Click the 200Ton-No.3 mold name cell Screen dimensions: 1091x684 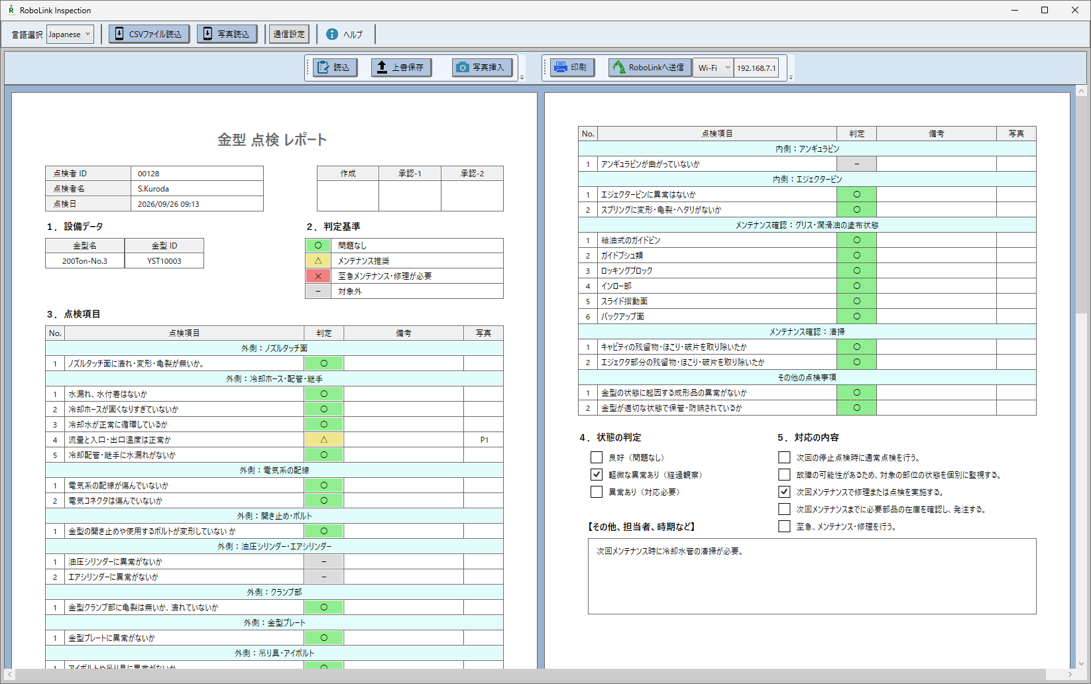coord(85,260)
